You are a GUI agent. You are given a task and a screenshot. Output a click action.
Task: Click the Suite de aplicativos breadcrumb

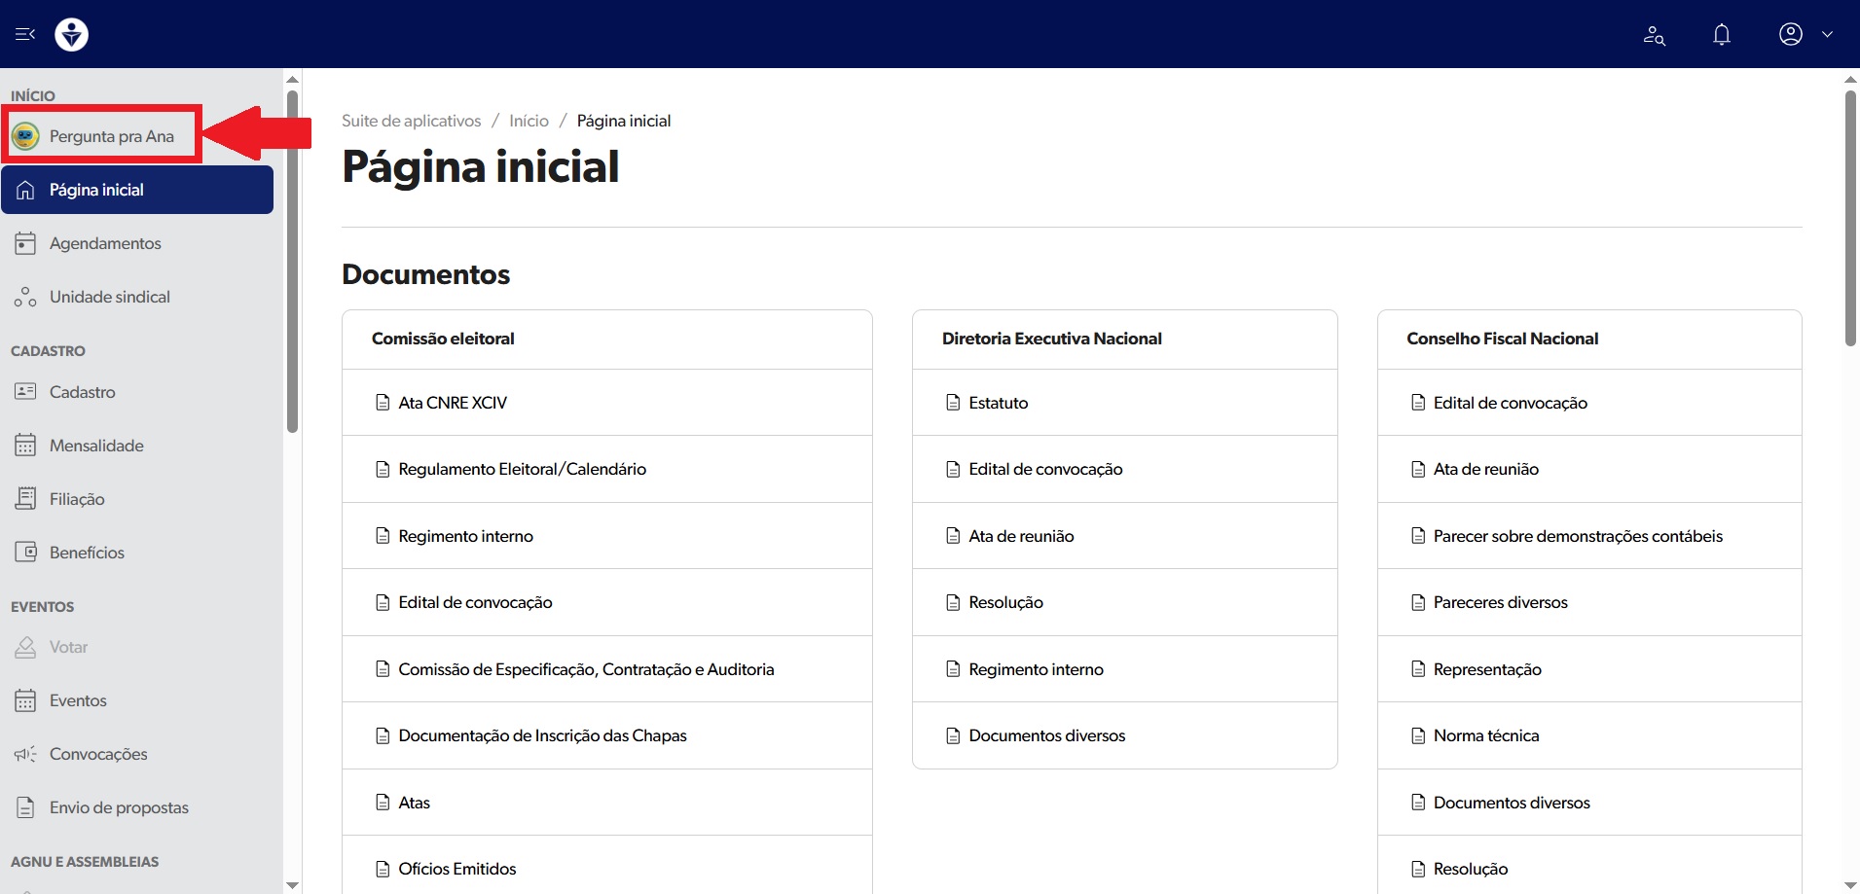tap(411, 121)
